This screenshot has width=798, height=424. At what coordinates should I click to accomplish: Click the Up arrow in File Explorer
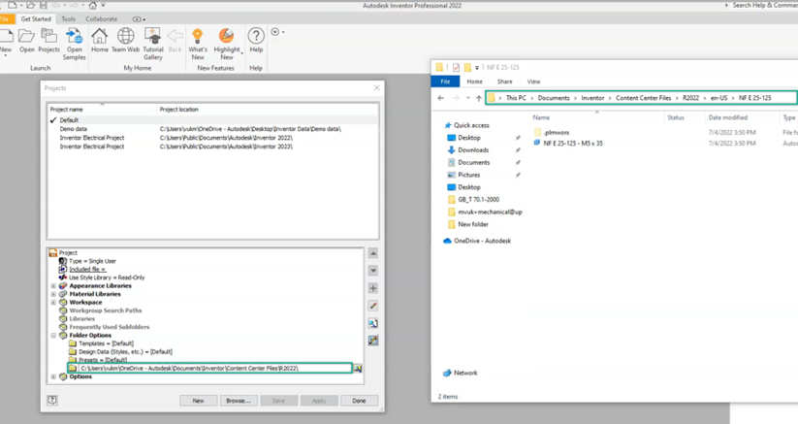tap(478, 98)
